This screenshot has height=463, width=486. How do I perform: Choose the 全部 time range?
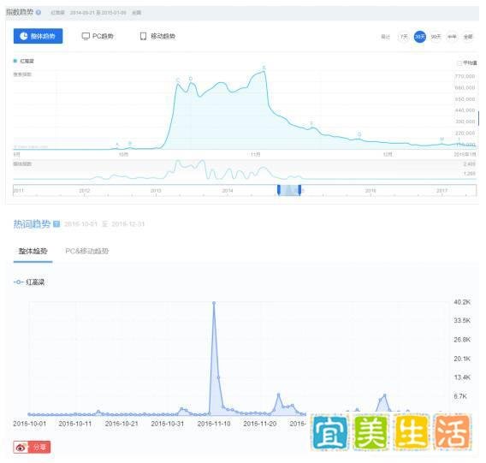468,37
